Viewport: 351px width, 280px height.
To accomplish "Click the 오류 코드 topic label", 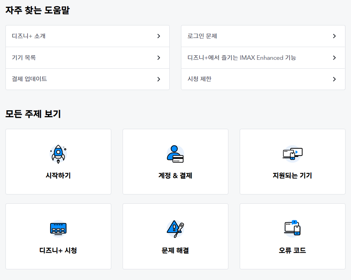I will pyautogui.click(x=292, y=250).
